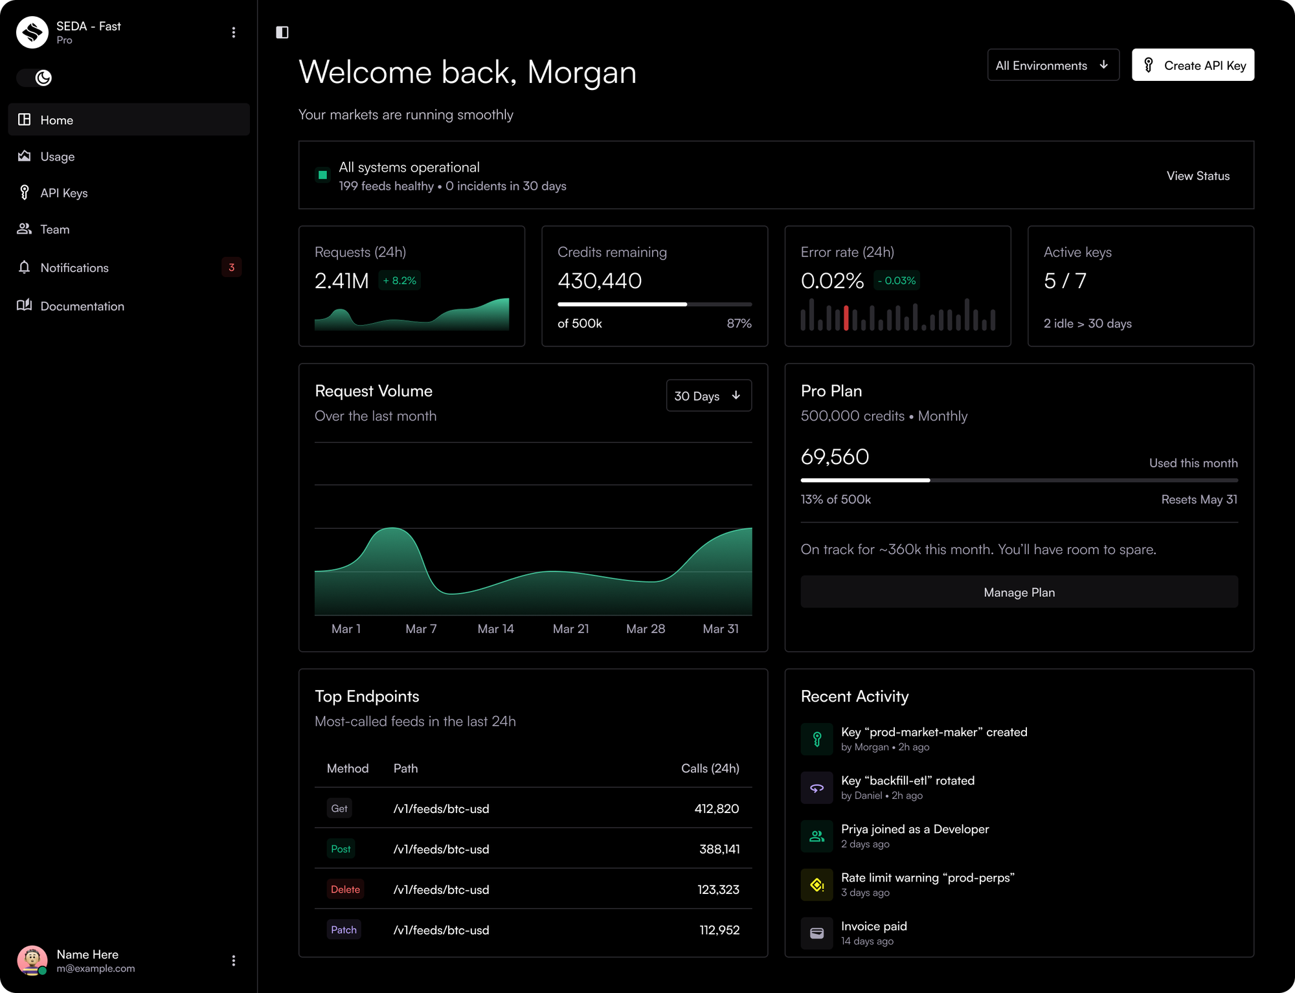Click the warning icon for prod-perps rate limit
Screen dimensions: 1295x993
817,884
